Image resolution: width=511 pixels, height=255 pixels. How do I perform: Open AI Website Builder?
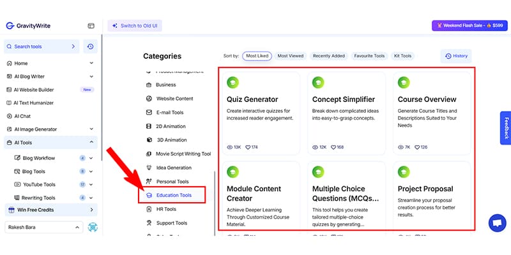point(34,90)
